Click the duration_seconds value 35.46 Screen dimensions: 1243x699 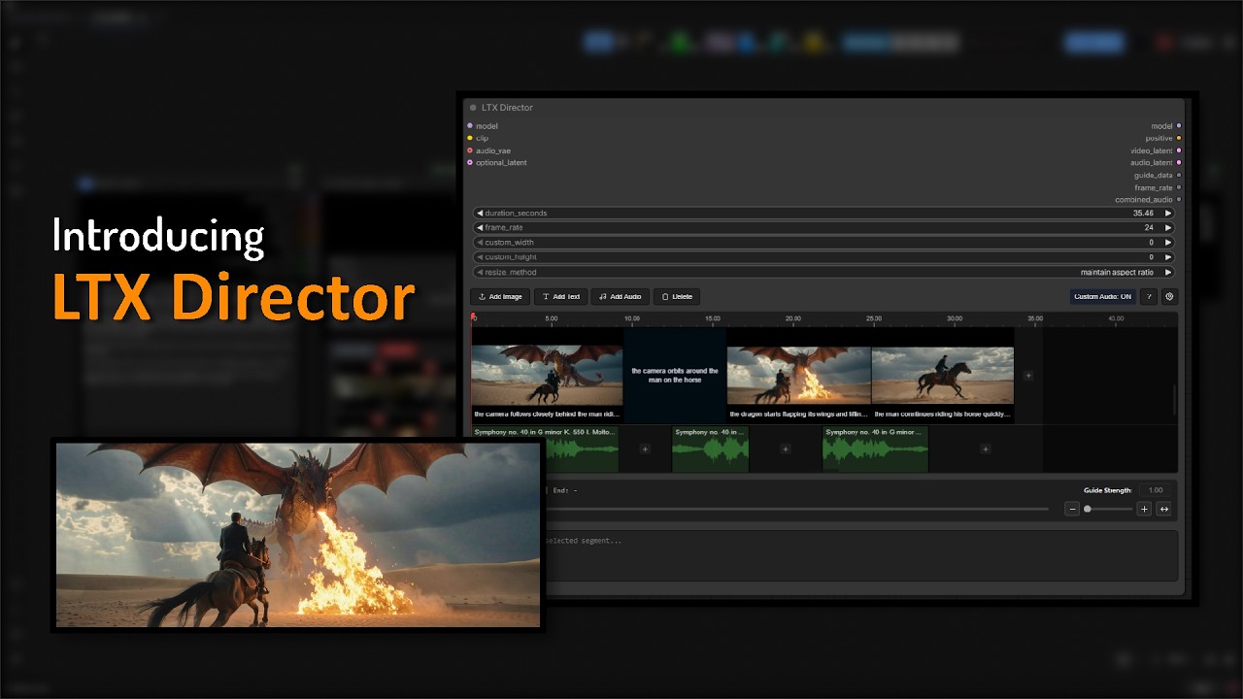[x=1143, y=213]
